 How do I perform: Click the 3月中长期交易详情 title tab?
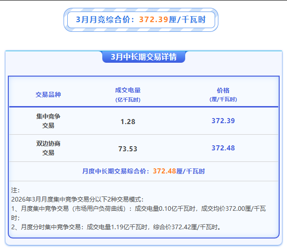[143, 57]
